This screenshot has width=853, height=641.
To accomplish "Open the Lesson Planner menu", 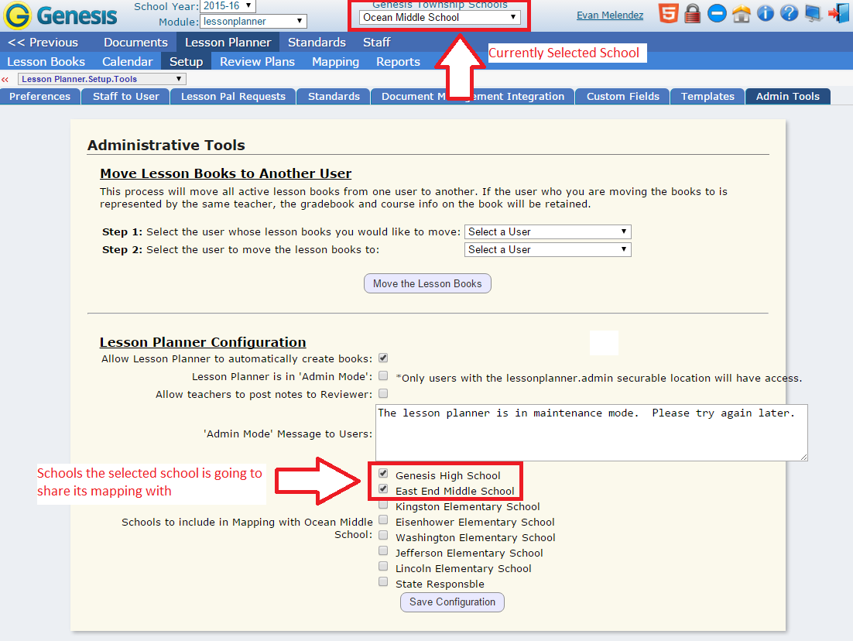I will [228, 43].
